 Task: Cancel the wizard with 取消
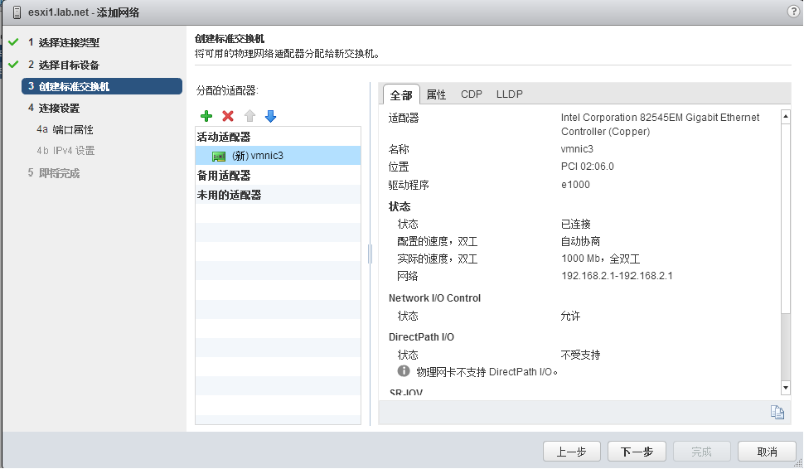(x=767, y=452)
